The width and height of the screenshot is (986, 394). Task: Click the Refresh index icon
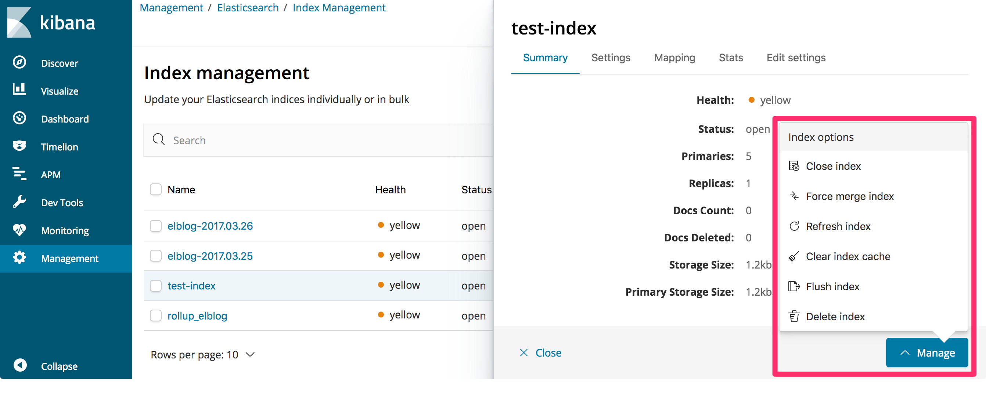794,226
